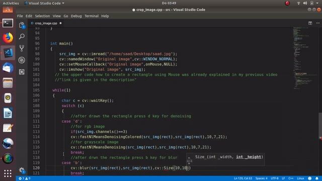This screenshot has height=181, width=322.
Task: Open the Manage gear in activity bar
Action: [x=22, y=170]
